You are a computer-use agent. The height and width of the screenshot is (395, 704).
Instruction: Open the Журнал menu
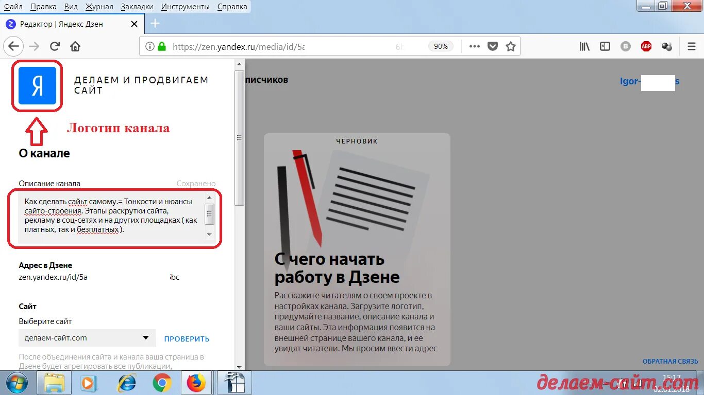[x=100, y=7]
